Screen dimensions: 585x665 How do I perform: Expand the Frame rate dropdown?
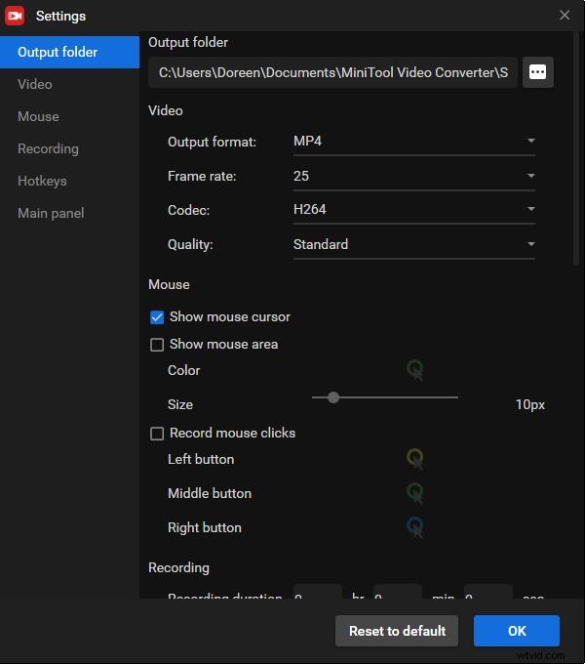(x=413, y=176)
